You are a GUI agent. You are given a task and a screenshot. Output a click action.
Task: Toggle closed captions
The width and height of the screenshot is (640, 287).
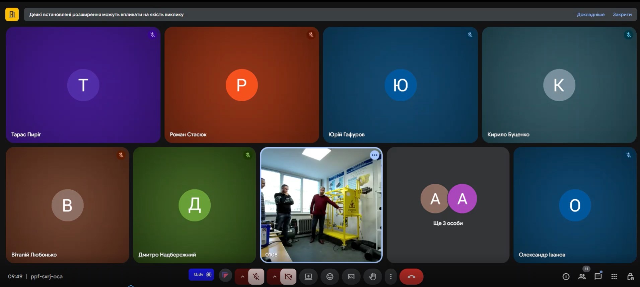pos(351,277)
